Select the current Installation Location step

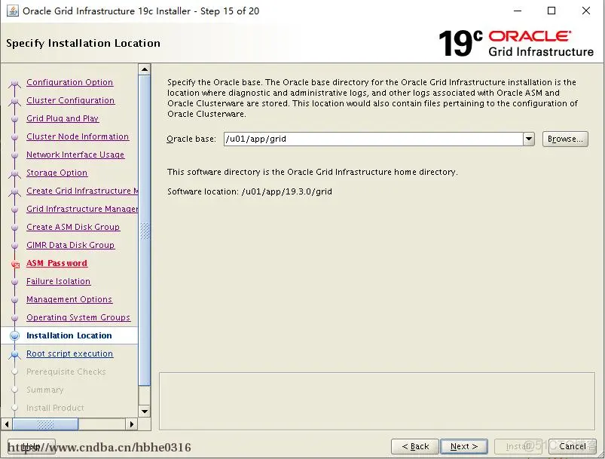coord(69,335)
